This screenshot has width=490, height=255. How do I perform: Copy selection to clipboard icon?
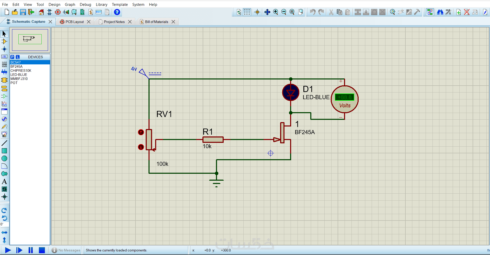point(339,12)
